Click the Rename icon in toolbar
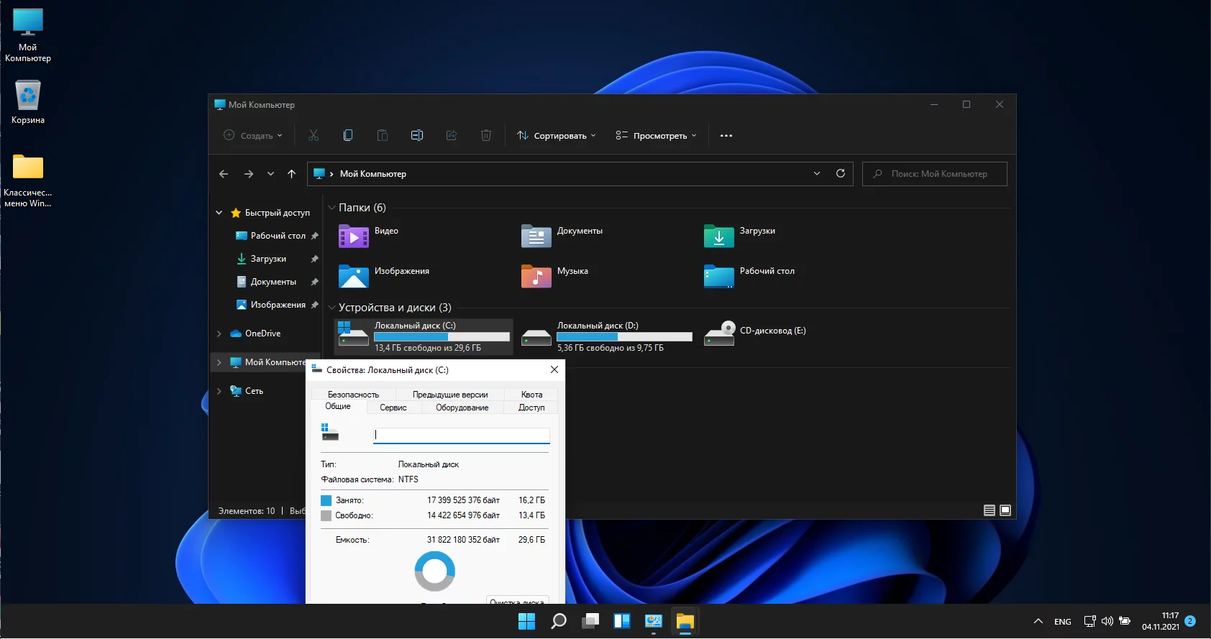Screen dimensions: 1211x639 [x=417, y=135]
